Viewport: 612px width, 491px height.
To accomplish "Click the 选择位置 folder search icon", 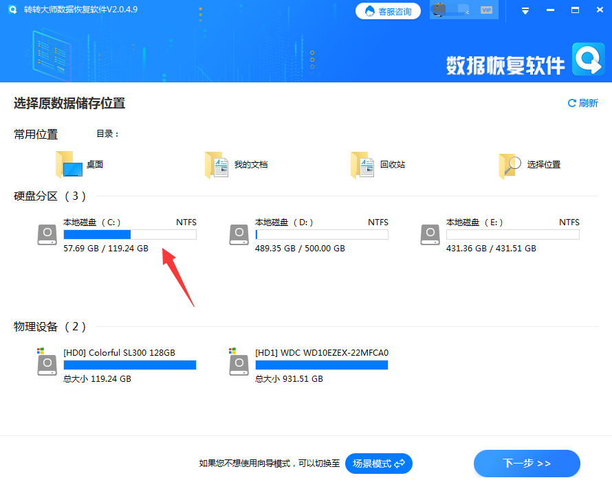I will pos(509,164).
